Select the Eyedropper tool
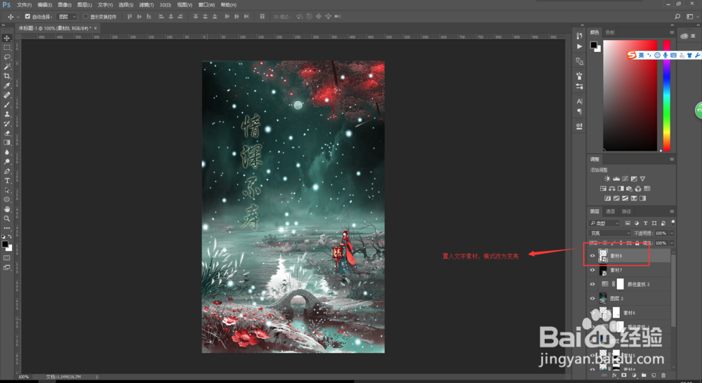The height and width of the screenshot is (383, 702). [x=7, y=86]
